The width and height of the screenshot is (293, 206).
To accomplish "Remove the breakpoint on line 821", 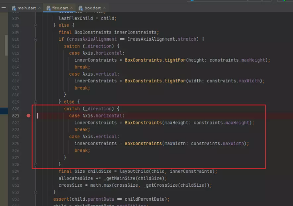I will [x=29, y=115].
